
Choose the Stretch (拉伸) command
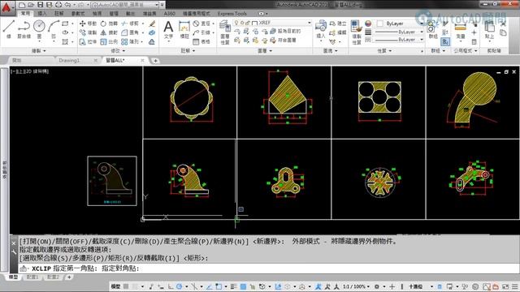[x=88, y=41]
